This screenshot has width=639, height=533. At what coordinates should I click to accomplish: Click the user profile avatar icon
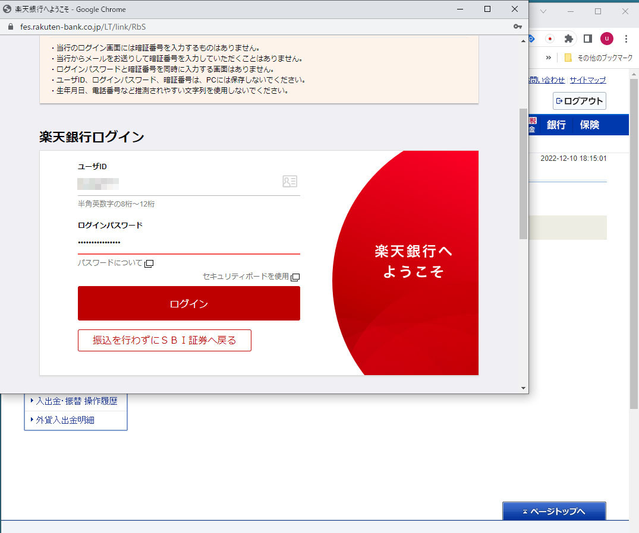pyautogui.click(x=606, y=39)
